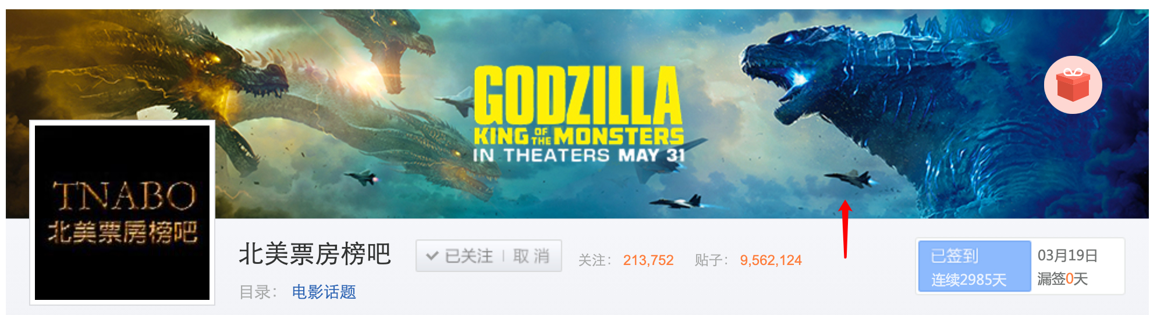Click the yellow GODZILLA logo on banner
The height and width of the screenshot is (315, 1157).
[577, 95]
